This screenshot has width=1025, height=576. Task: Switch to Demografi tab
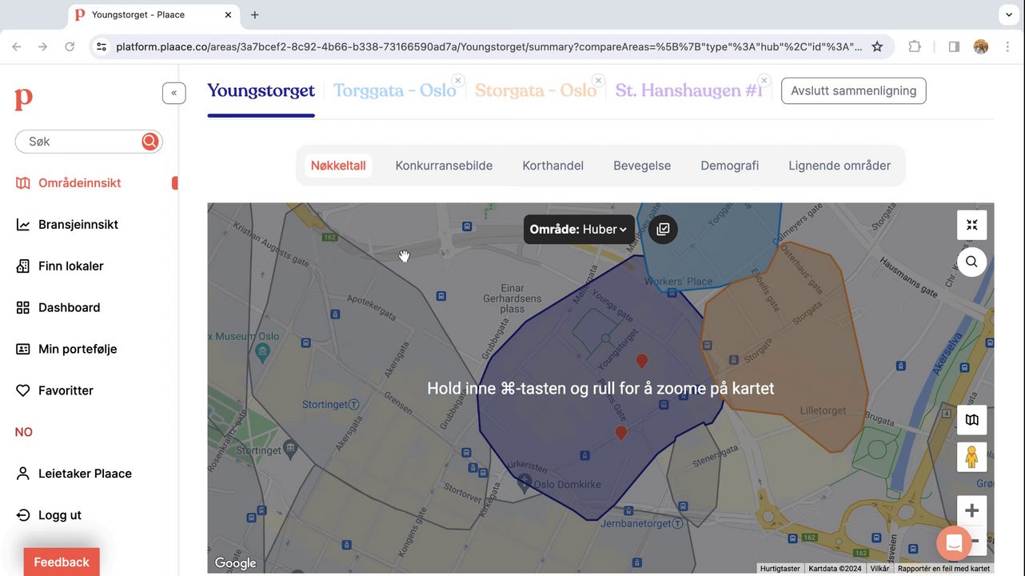coord(730,166)
